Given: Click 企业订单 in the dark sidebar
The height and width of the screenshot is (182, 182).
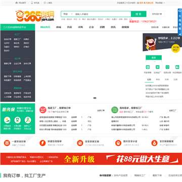Looking at the screenshot, I should (x=18, y=64).
